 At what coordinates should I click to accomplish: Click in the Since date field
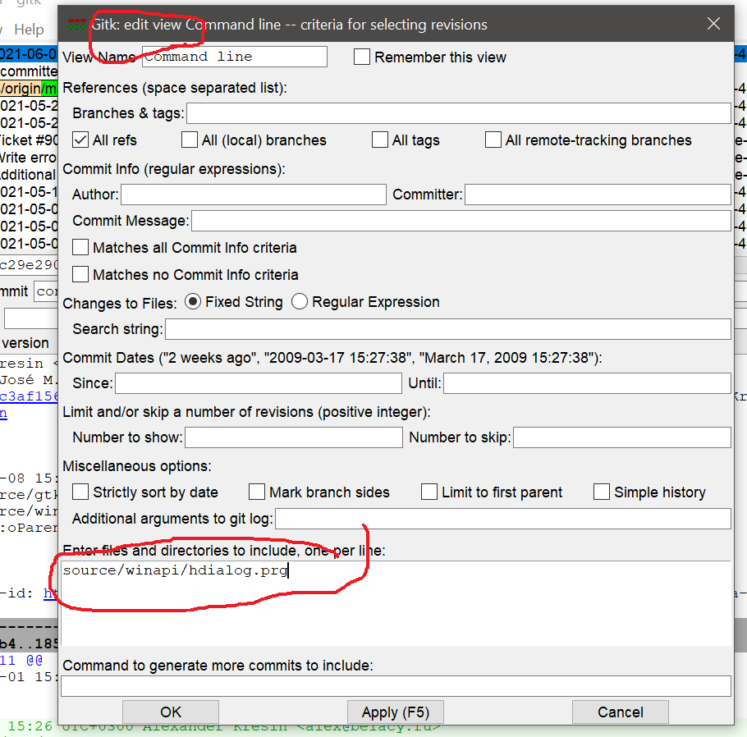click(259, 383)
